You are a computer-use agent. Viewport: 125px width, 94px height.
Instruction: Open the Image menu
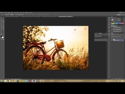point(9,13)
